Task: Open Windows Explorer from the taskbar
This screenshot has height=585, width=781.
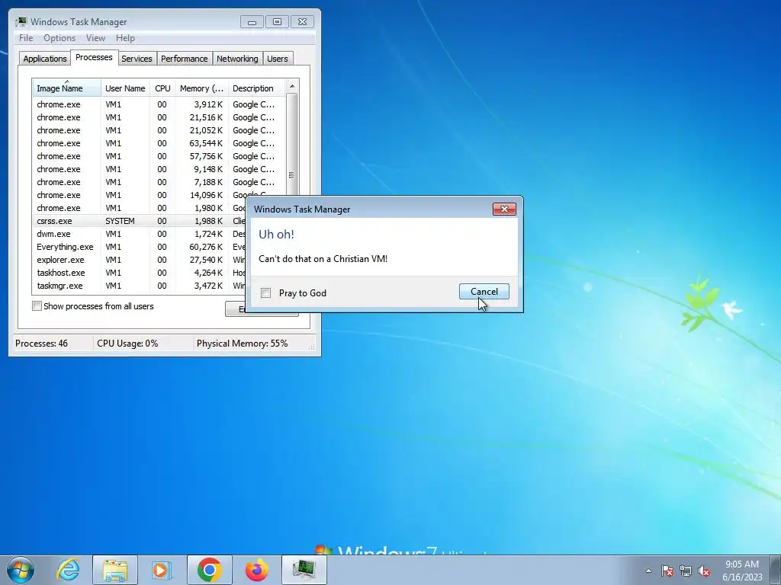Action: tap(115, 570)
